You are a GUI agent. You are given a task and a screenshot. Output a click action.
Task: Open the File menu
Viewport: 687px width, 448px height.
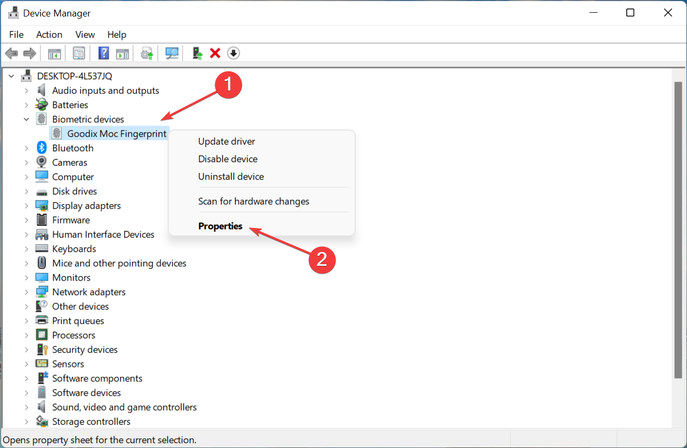[x=17, y=35]
